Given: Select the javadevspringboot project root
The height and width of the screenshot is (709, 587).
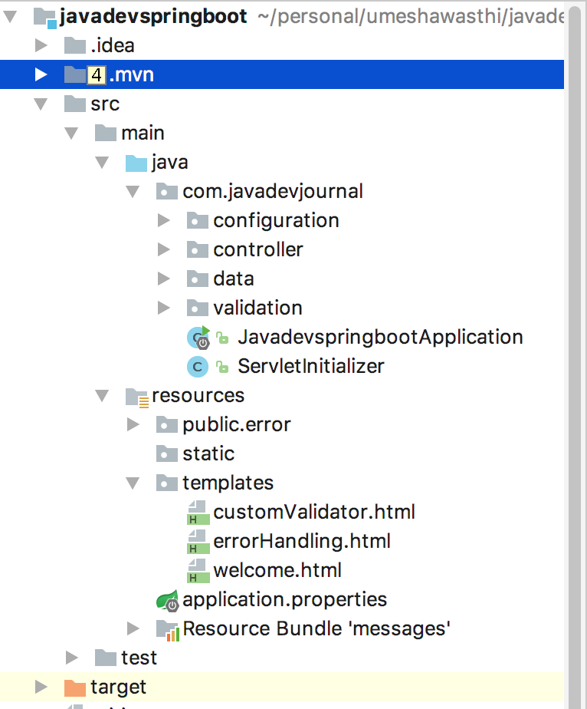Looking at the screenshot, I should point(153,17).
